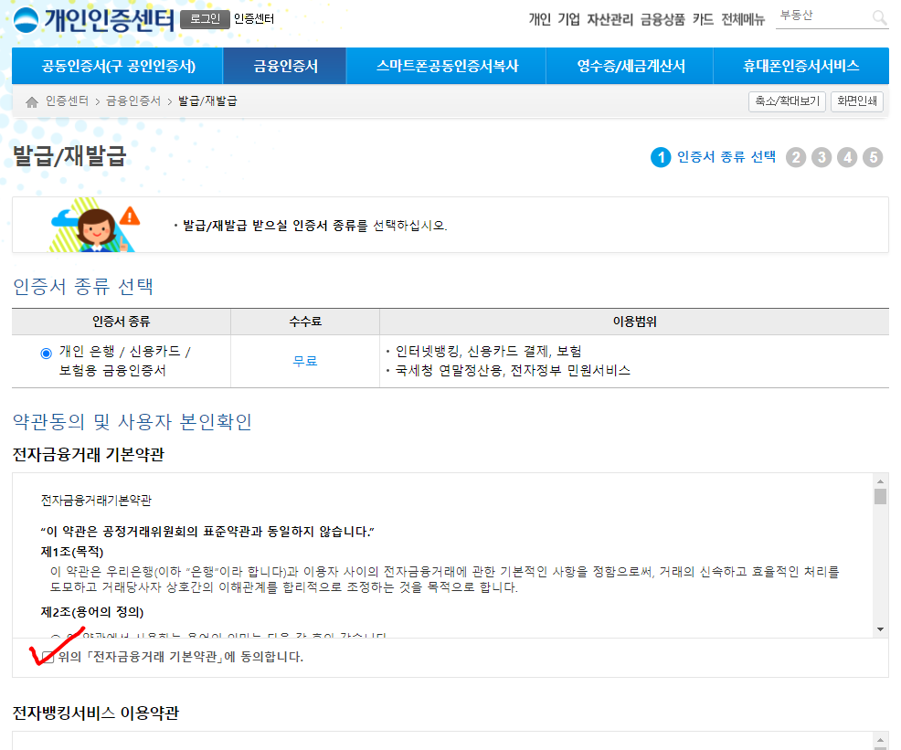Click 인증서 종류 선택 step label
This screenshot has height=750, width=901.
click(726, 157)
